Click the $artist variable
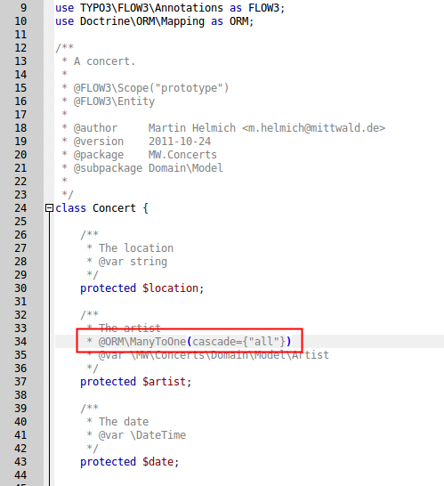The width and height of the screenshot is (444, 486). point(164,382)
